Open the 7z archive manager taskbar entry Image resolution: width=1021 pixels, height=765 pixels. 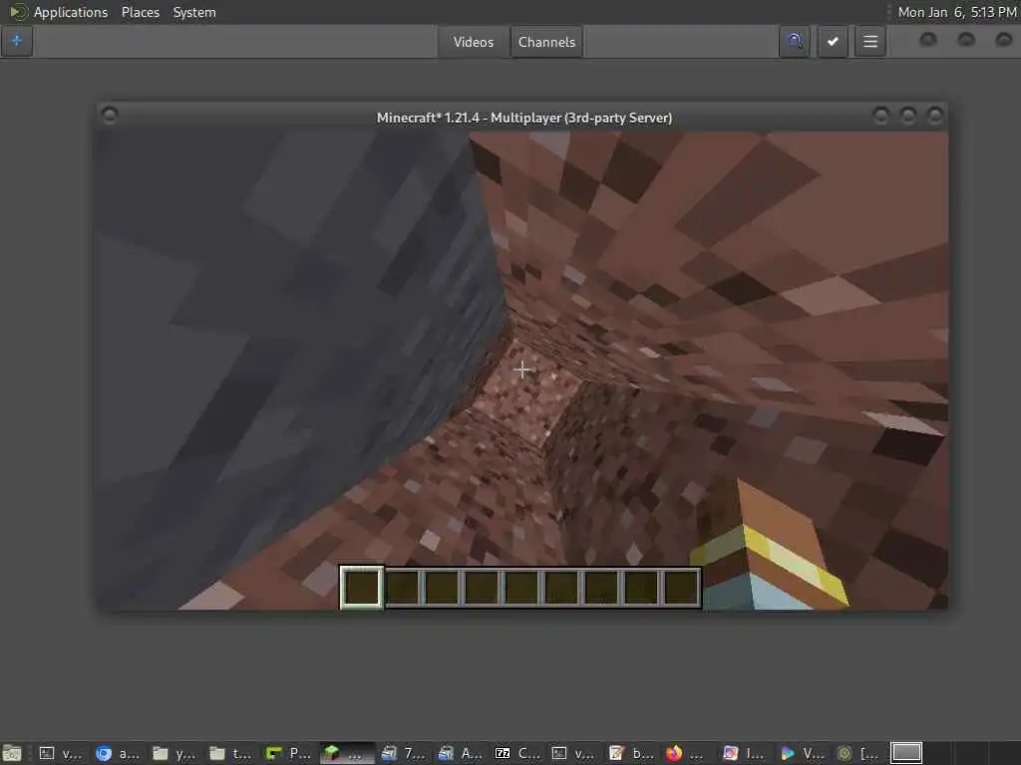tap(518, 753)
